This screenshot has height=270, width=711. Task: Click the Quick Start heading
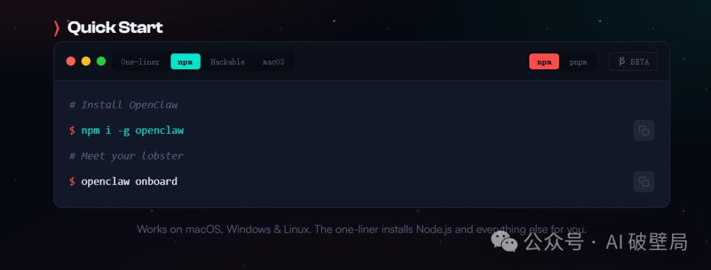[x=115, y=28]
